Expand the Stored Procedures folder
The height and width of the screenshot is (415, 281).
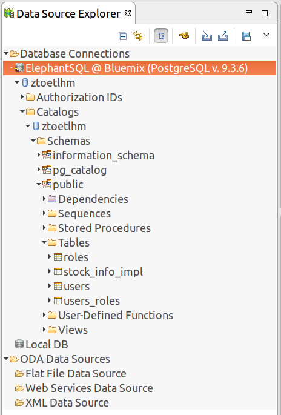[x=44, y=228]
